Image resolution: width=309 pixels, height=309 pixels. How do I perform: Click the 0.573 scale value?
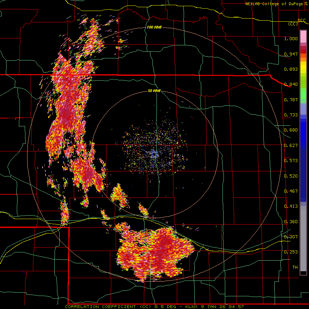pos(291,161)
